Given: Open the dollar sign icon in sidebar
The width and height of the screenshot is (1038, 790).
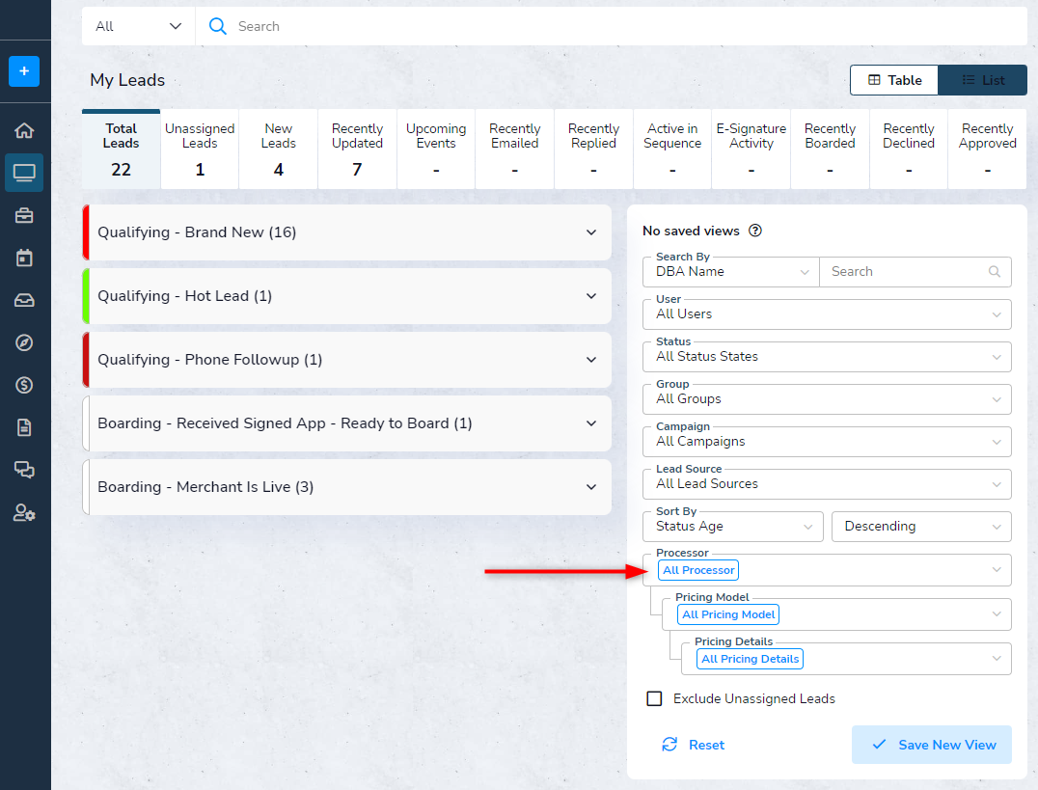Looking at the screenshot, I should pyautogui.click(x=24, y=385).
